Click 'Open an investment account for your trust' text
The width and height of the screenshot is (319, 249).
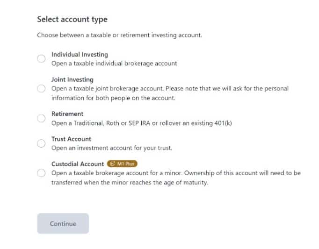pos(112,148)
